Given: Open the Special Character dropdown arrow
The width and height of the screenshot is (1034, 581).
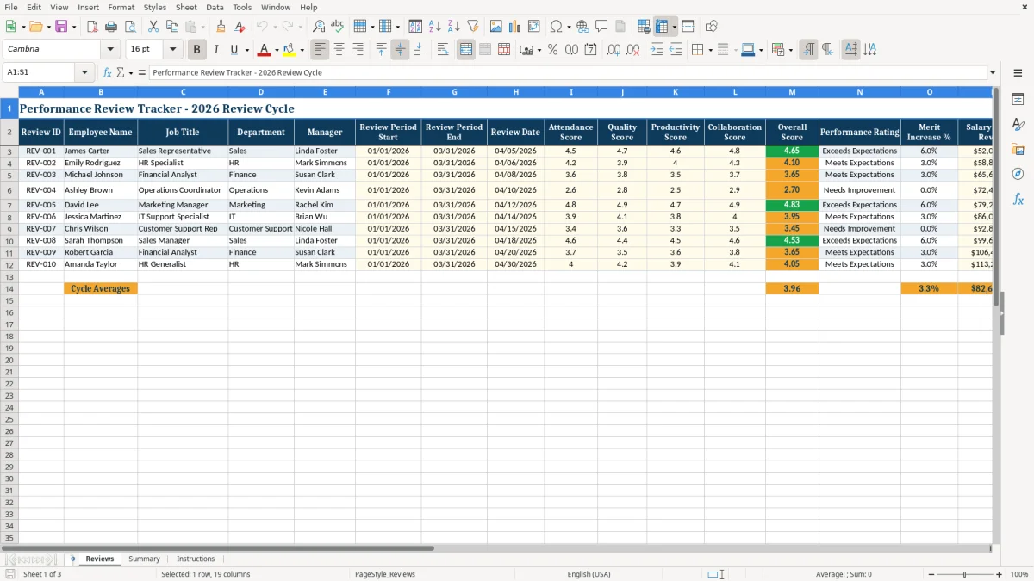Looking at the screenshot, I should coord(569,27).
